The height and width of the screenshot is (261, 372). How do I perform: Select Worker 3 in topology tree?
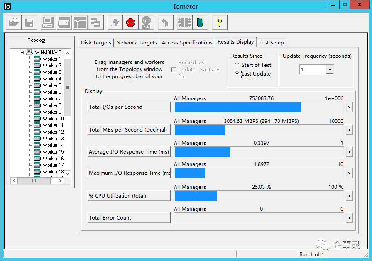coord(52,72)
